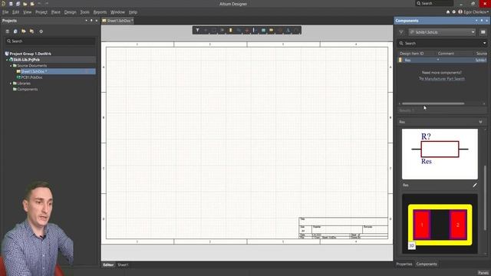The height and width of the screenshot is (276, 491).
Task: Select PCB1.PcbDoc in the project tree
Action: click(x=31, y=77)
